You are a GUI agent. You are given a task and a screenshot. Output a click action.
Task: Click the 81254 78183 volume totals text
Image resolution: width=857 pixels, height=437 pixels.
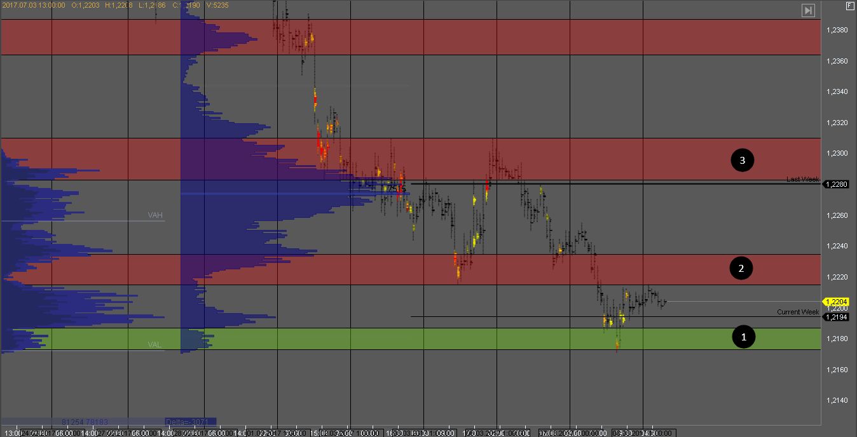coord(85,421)
